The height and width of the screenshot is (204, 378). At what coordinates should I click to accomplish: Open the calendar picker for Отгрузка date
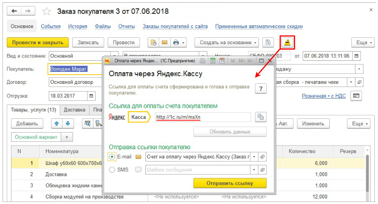coord(92,96)
